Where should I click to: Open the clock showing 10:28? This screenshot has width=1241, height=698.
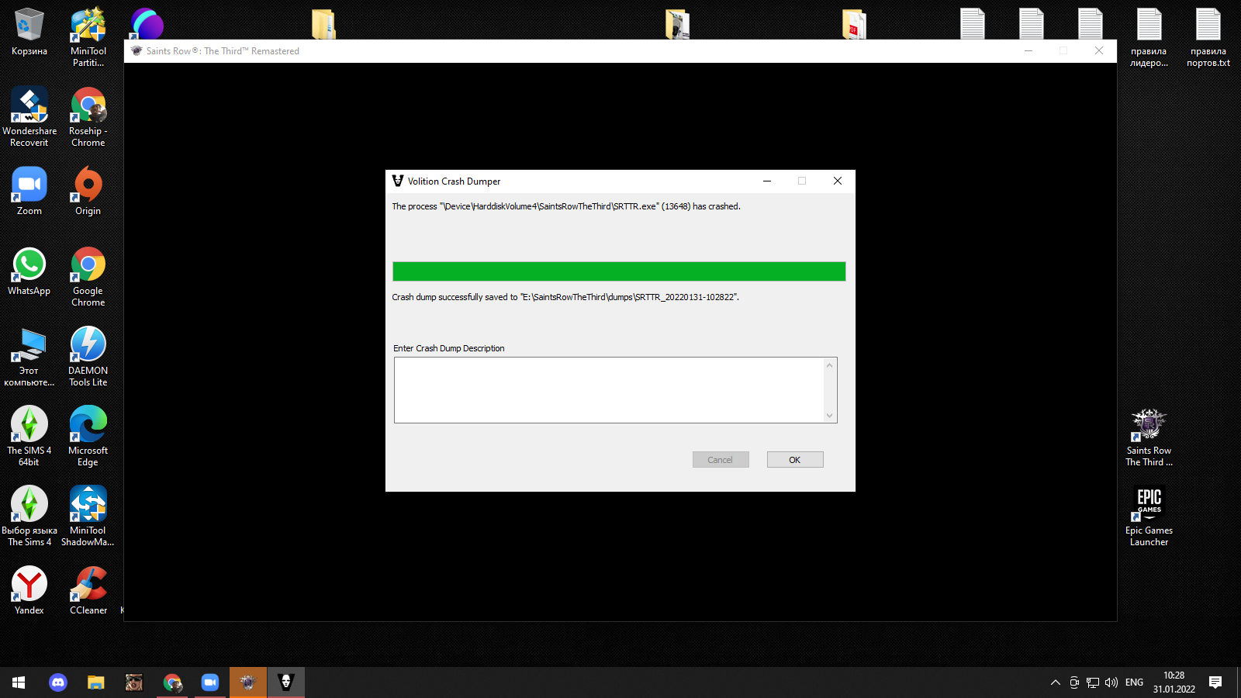[1174, 682]
